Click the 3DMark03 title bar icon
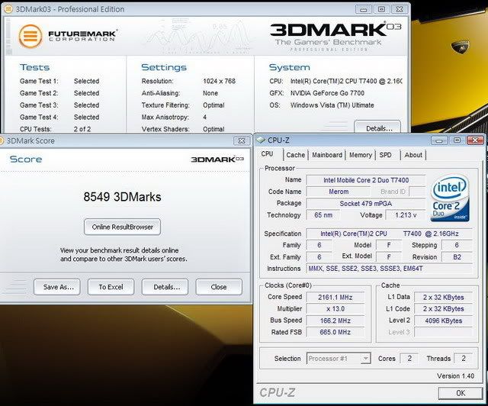This screenshot has width=488, height=406. click(8, 9)
